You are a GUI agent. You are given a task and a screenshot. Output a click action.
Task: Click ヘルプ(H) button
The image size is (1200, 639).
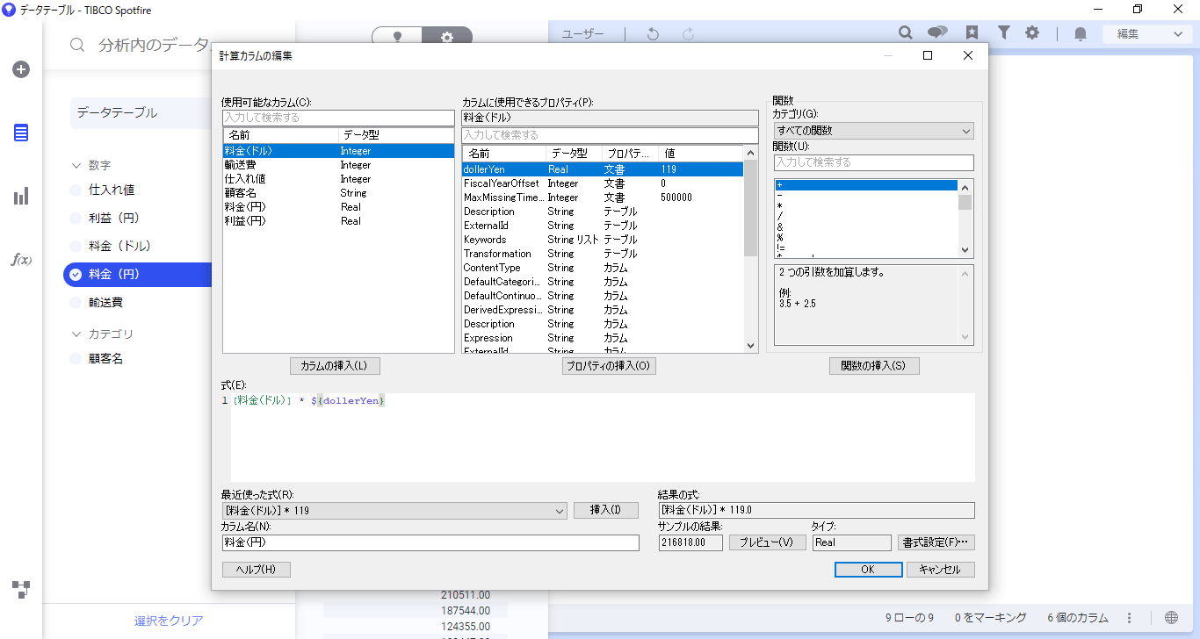(x=256, y=570)
